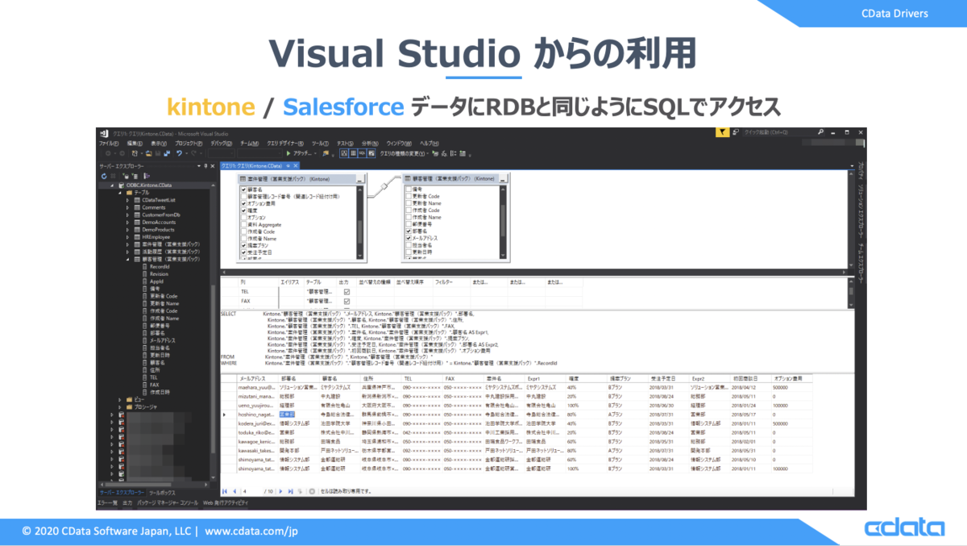Click the Undo toolbar icon
The width and height of the screenshot is (967, 546).
coord(179,153)
